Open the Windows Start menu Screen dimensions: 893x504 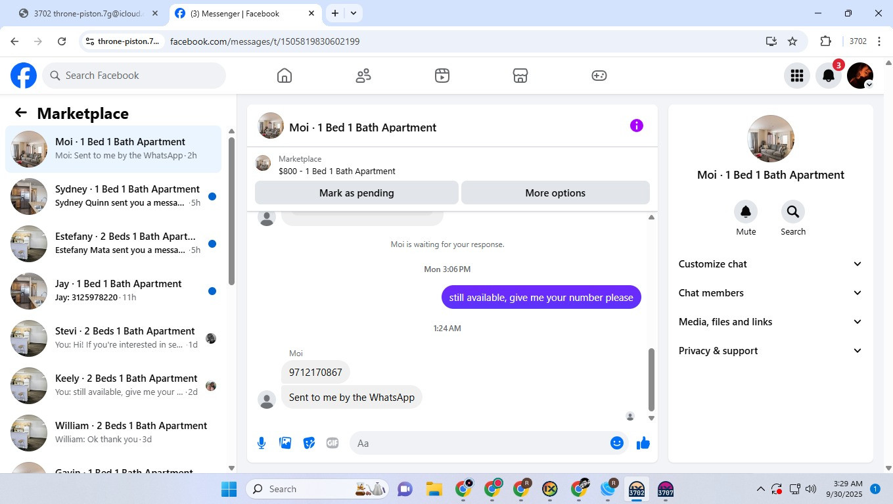click(229, 489)
